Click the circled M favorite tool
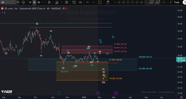 pyautogui.click(x=141, y=2)
